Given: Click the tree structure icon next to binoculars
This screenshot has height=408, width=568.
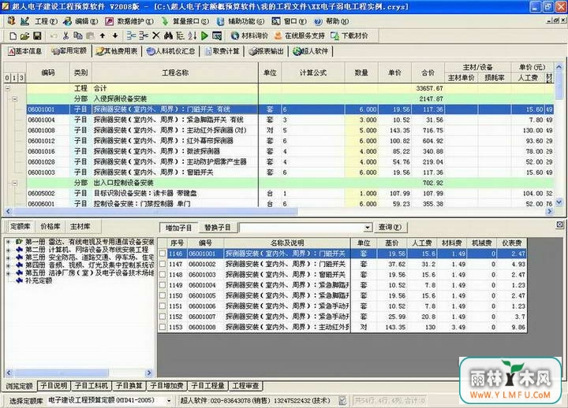Looking at the screenshot, I should [x=180, y=35].
